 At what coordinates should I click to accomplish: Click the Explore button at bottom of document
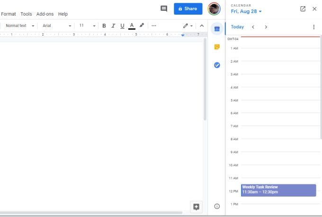pyautogui.click(x=196, y=207)
